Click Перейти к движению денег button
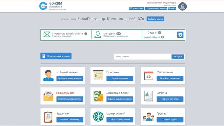224x126 pixels. [120, 99]
